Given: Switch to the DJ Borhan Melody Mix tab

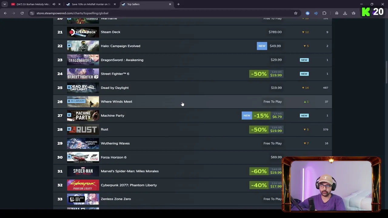Looking at the screenshot, I should click(32, 4).
